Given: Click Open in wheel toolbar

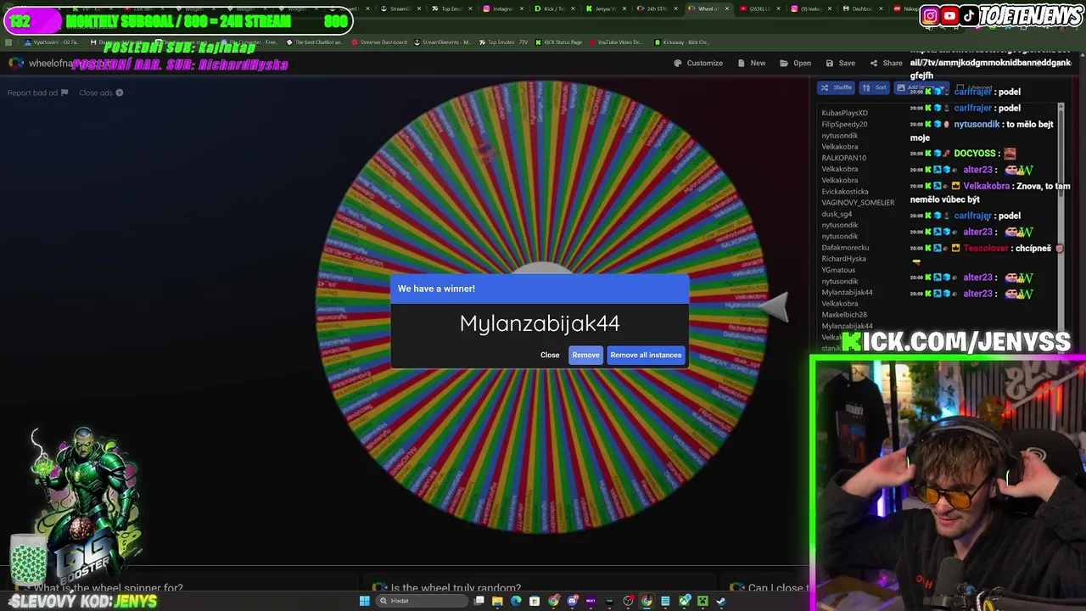Looking at the screenshot, I should 795,63.
